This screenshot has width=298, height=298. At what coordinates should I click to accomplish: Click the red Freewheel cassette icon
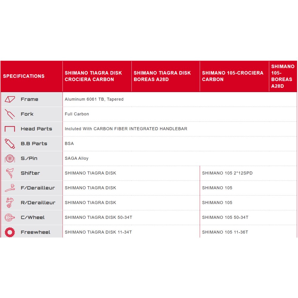click(x=10, y=232)
